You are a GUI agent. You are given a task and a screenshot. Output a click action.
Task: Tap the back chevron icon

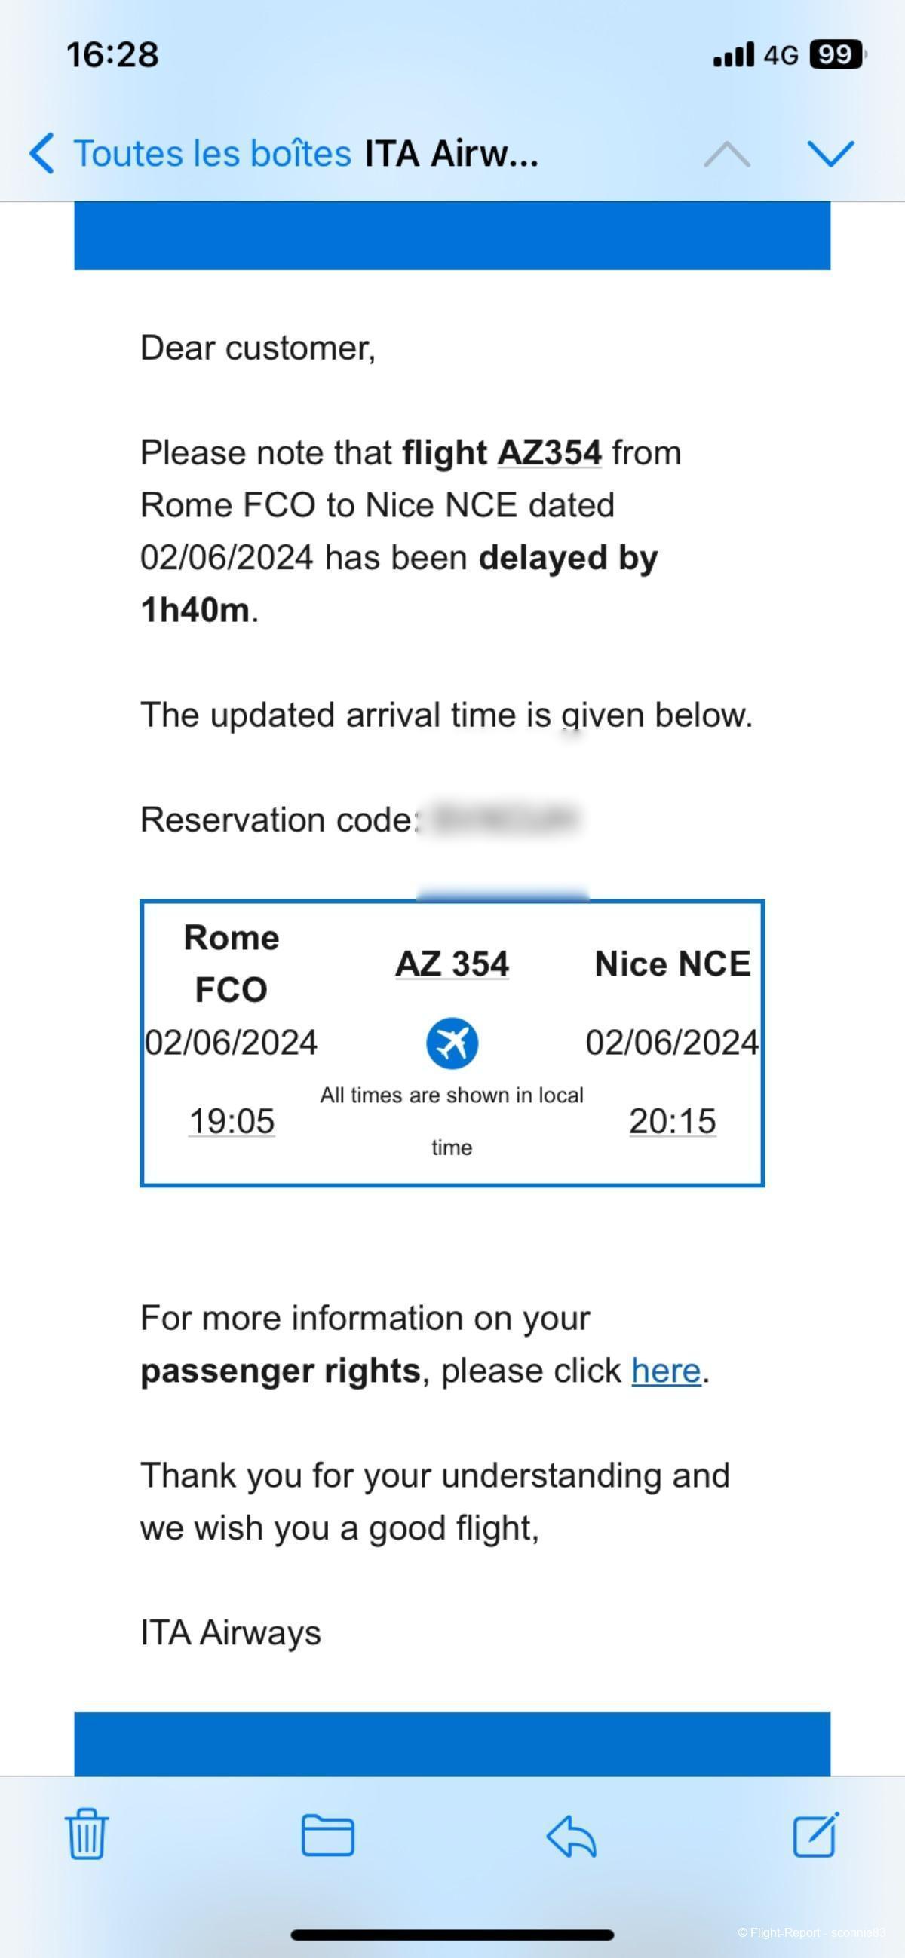pyautogui.click(x=41, y=153)
